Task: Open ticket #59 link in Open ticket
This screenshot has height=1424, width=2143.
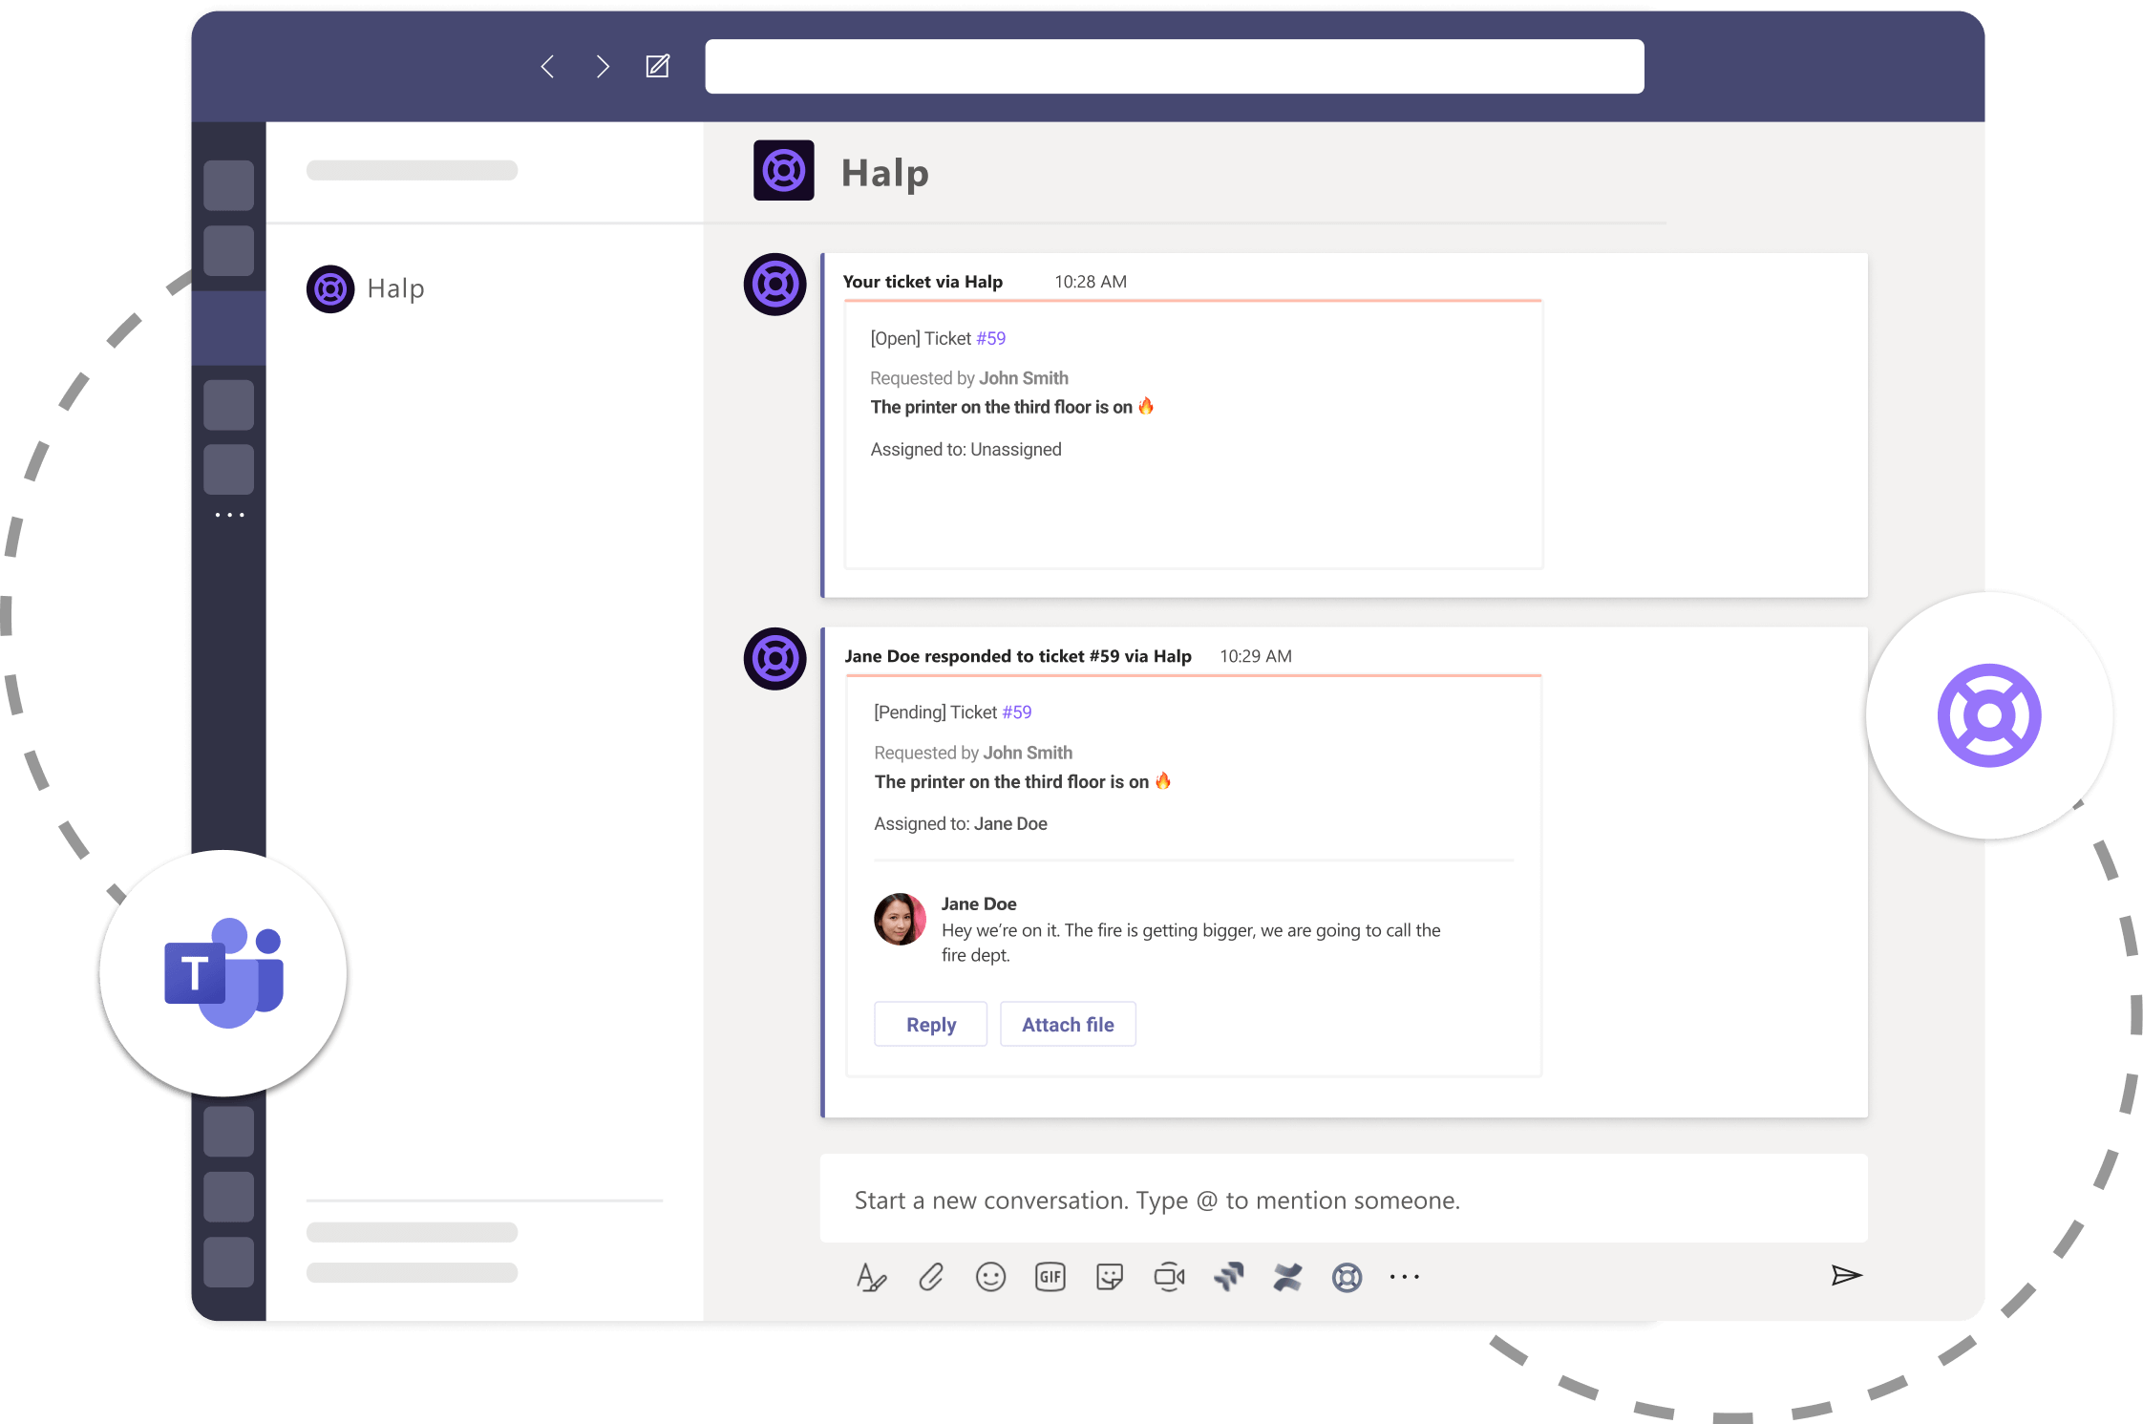Action: coord(990,338)
